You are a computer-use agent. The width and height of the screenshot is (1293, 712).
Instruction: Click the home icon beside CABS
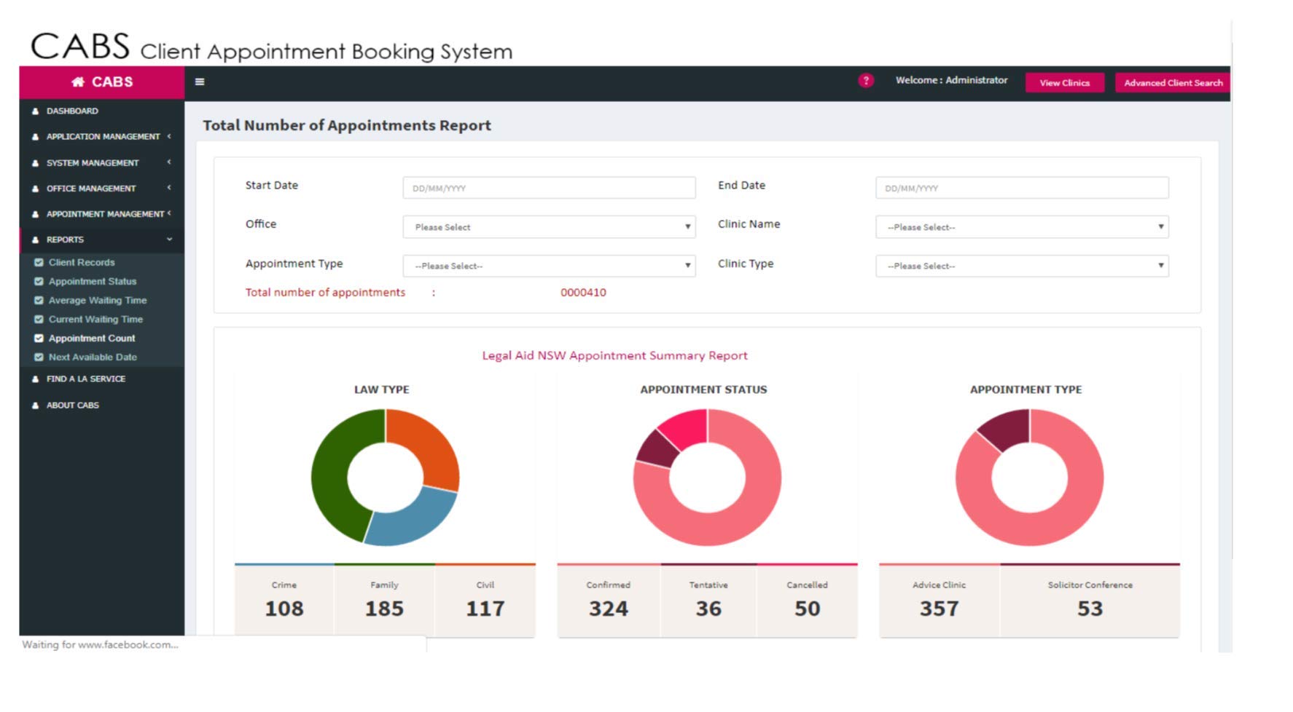pos(77,82)
